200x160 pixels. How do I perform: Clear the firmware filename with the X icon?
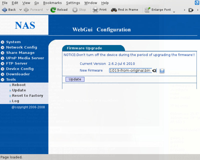point(154,71)
